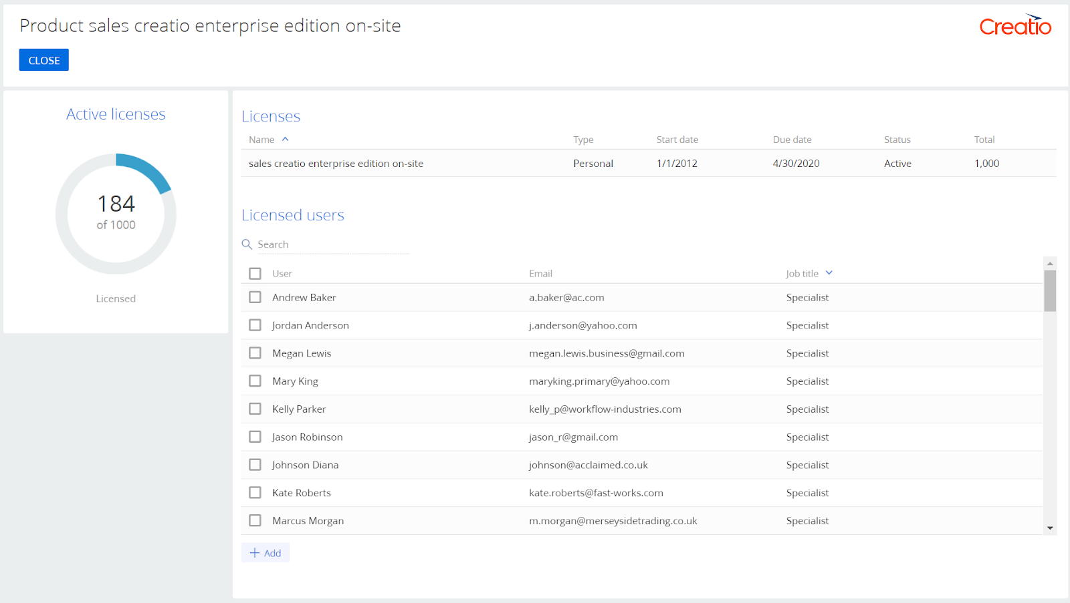The height and width of the screenshot is (603, 1070).
Task: Tick the select-all users checkbox
Action: tap(255, 273)
